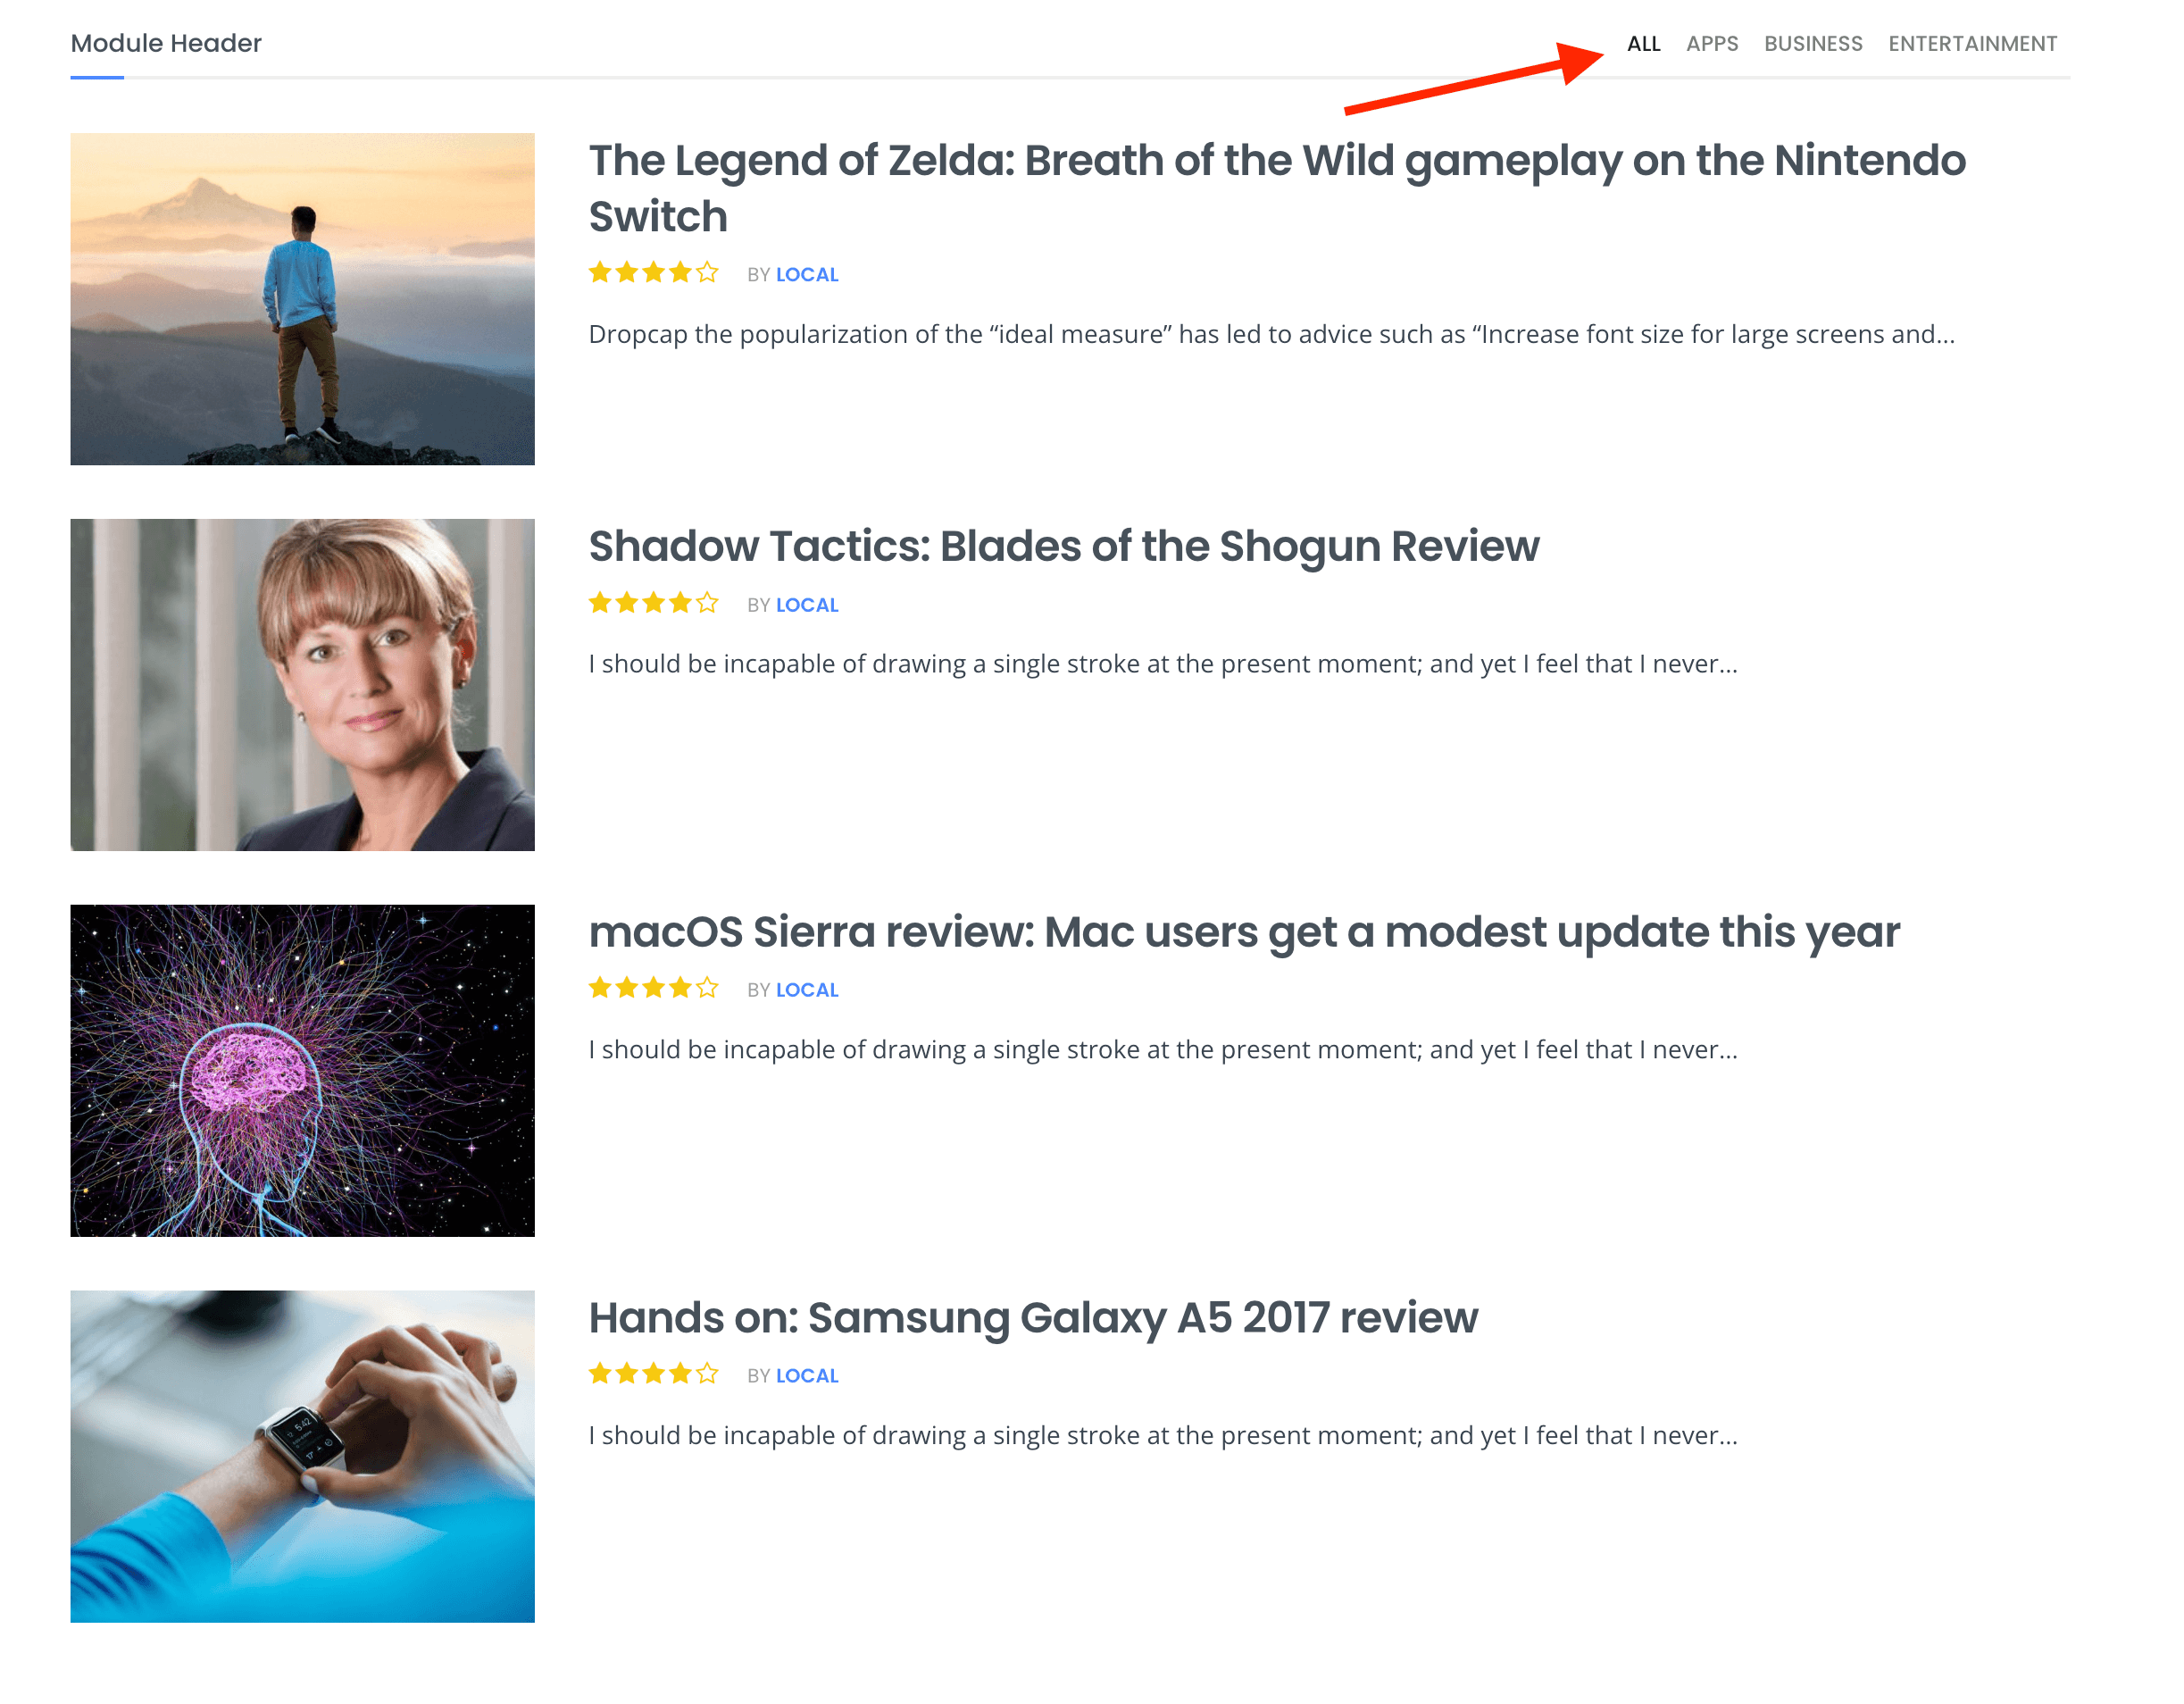Click the man on mountain thumbnail

point(302,299)
